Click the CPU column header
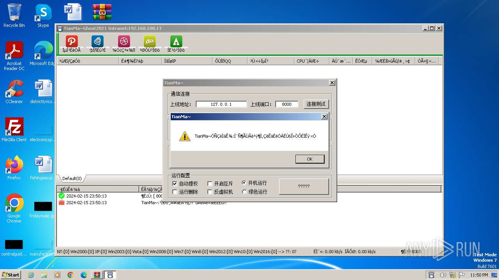 pyautogui.click(x=312, y=61)
